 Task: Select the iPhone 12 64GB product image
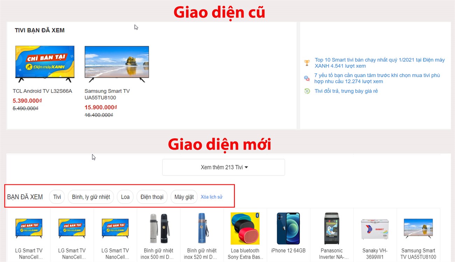288,228
